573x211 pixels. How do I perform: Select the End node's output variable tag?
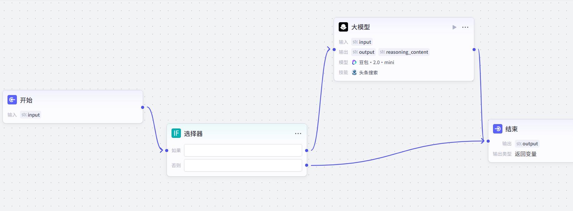pyautogui.click(x=527, y=143)
